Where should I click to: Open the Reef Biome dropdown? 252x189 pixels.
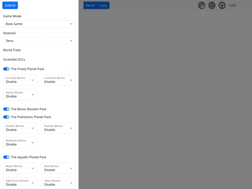click(58, 168)
